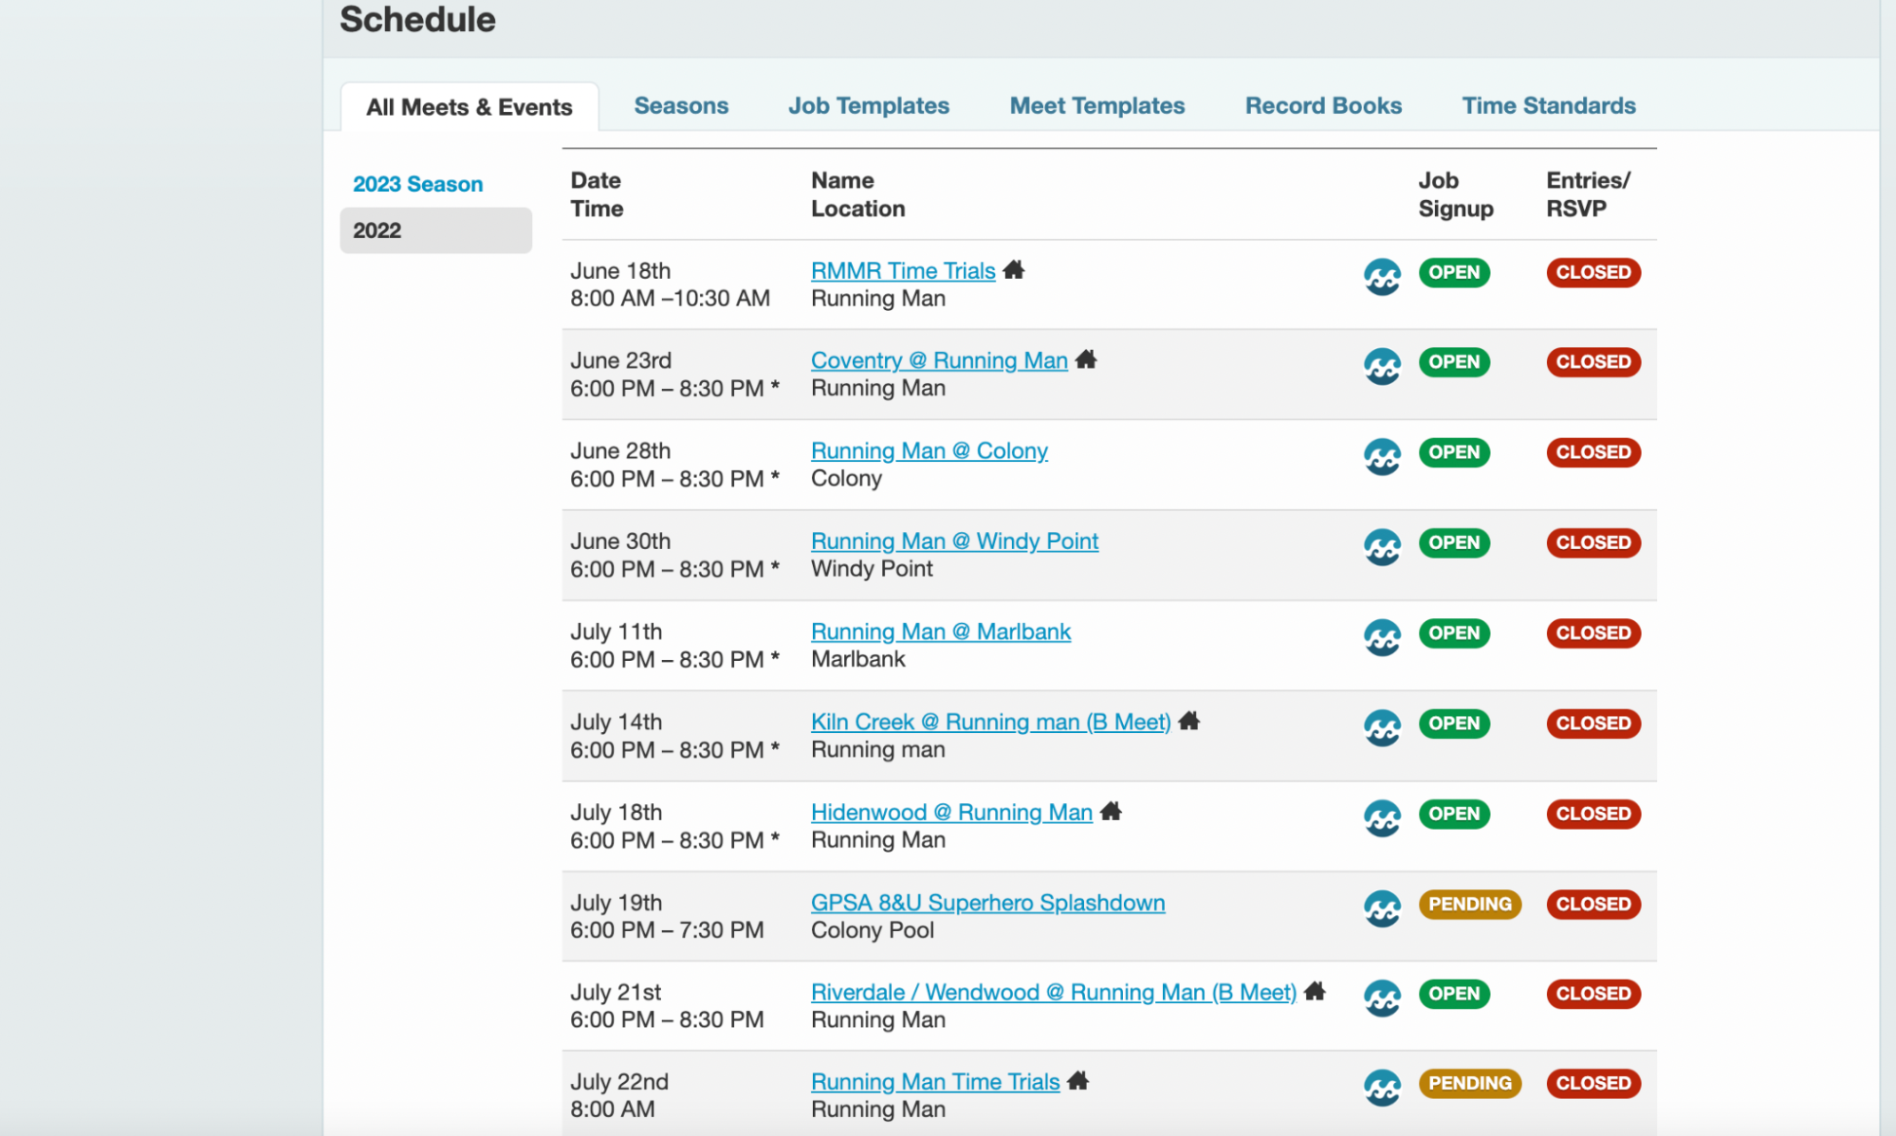This screenshot has height=1136, width=1896.
Task: Click home icon beside Running Man Time Trials
Action: [x=1077, y=1081]
